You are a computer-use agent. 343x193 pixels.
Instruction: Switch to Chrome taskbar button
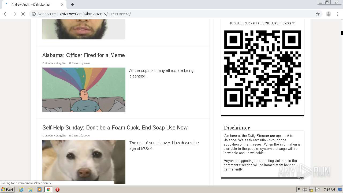49,190
